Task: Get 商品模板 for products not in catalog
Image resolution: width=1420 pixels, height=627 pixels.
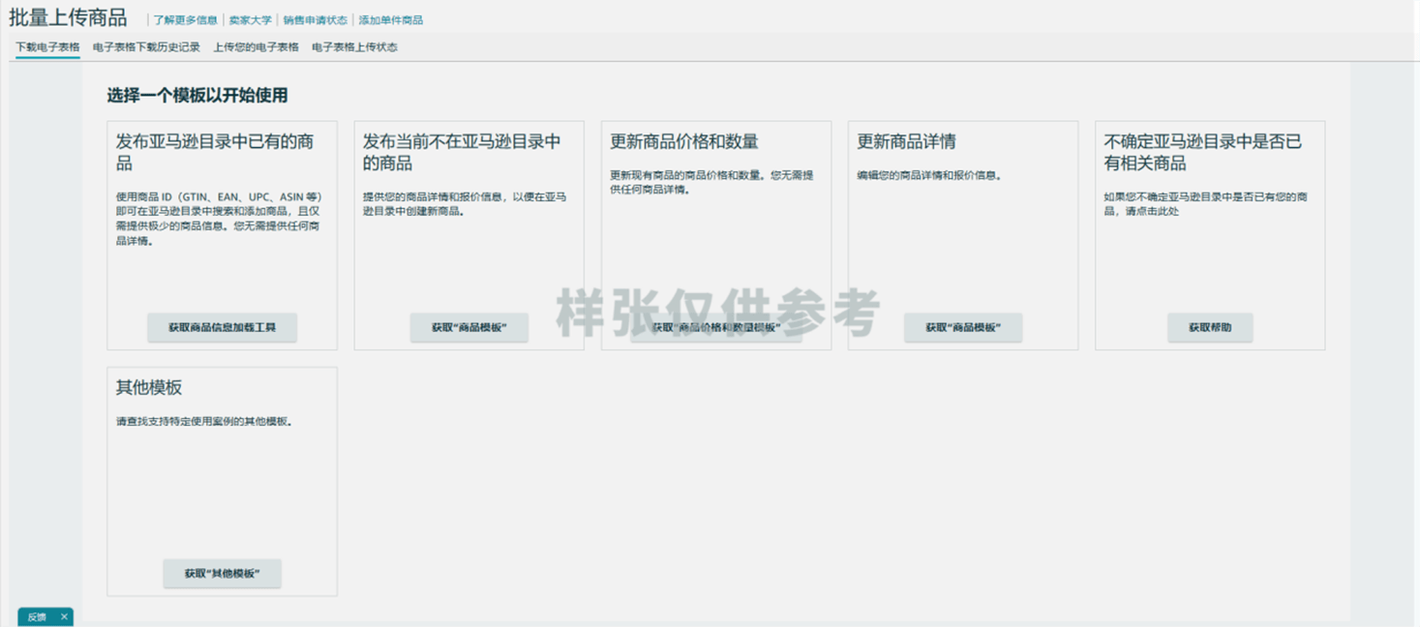Action: [468, 327]
